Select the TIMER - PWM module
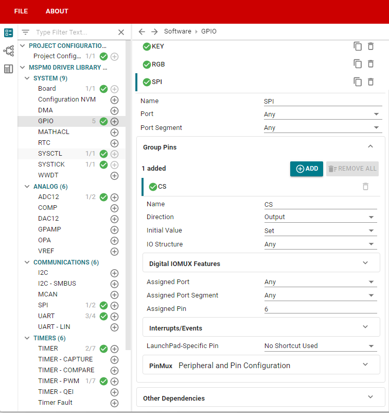 click(x=59, y=381)
